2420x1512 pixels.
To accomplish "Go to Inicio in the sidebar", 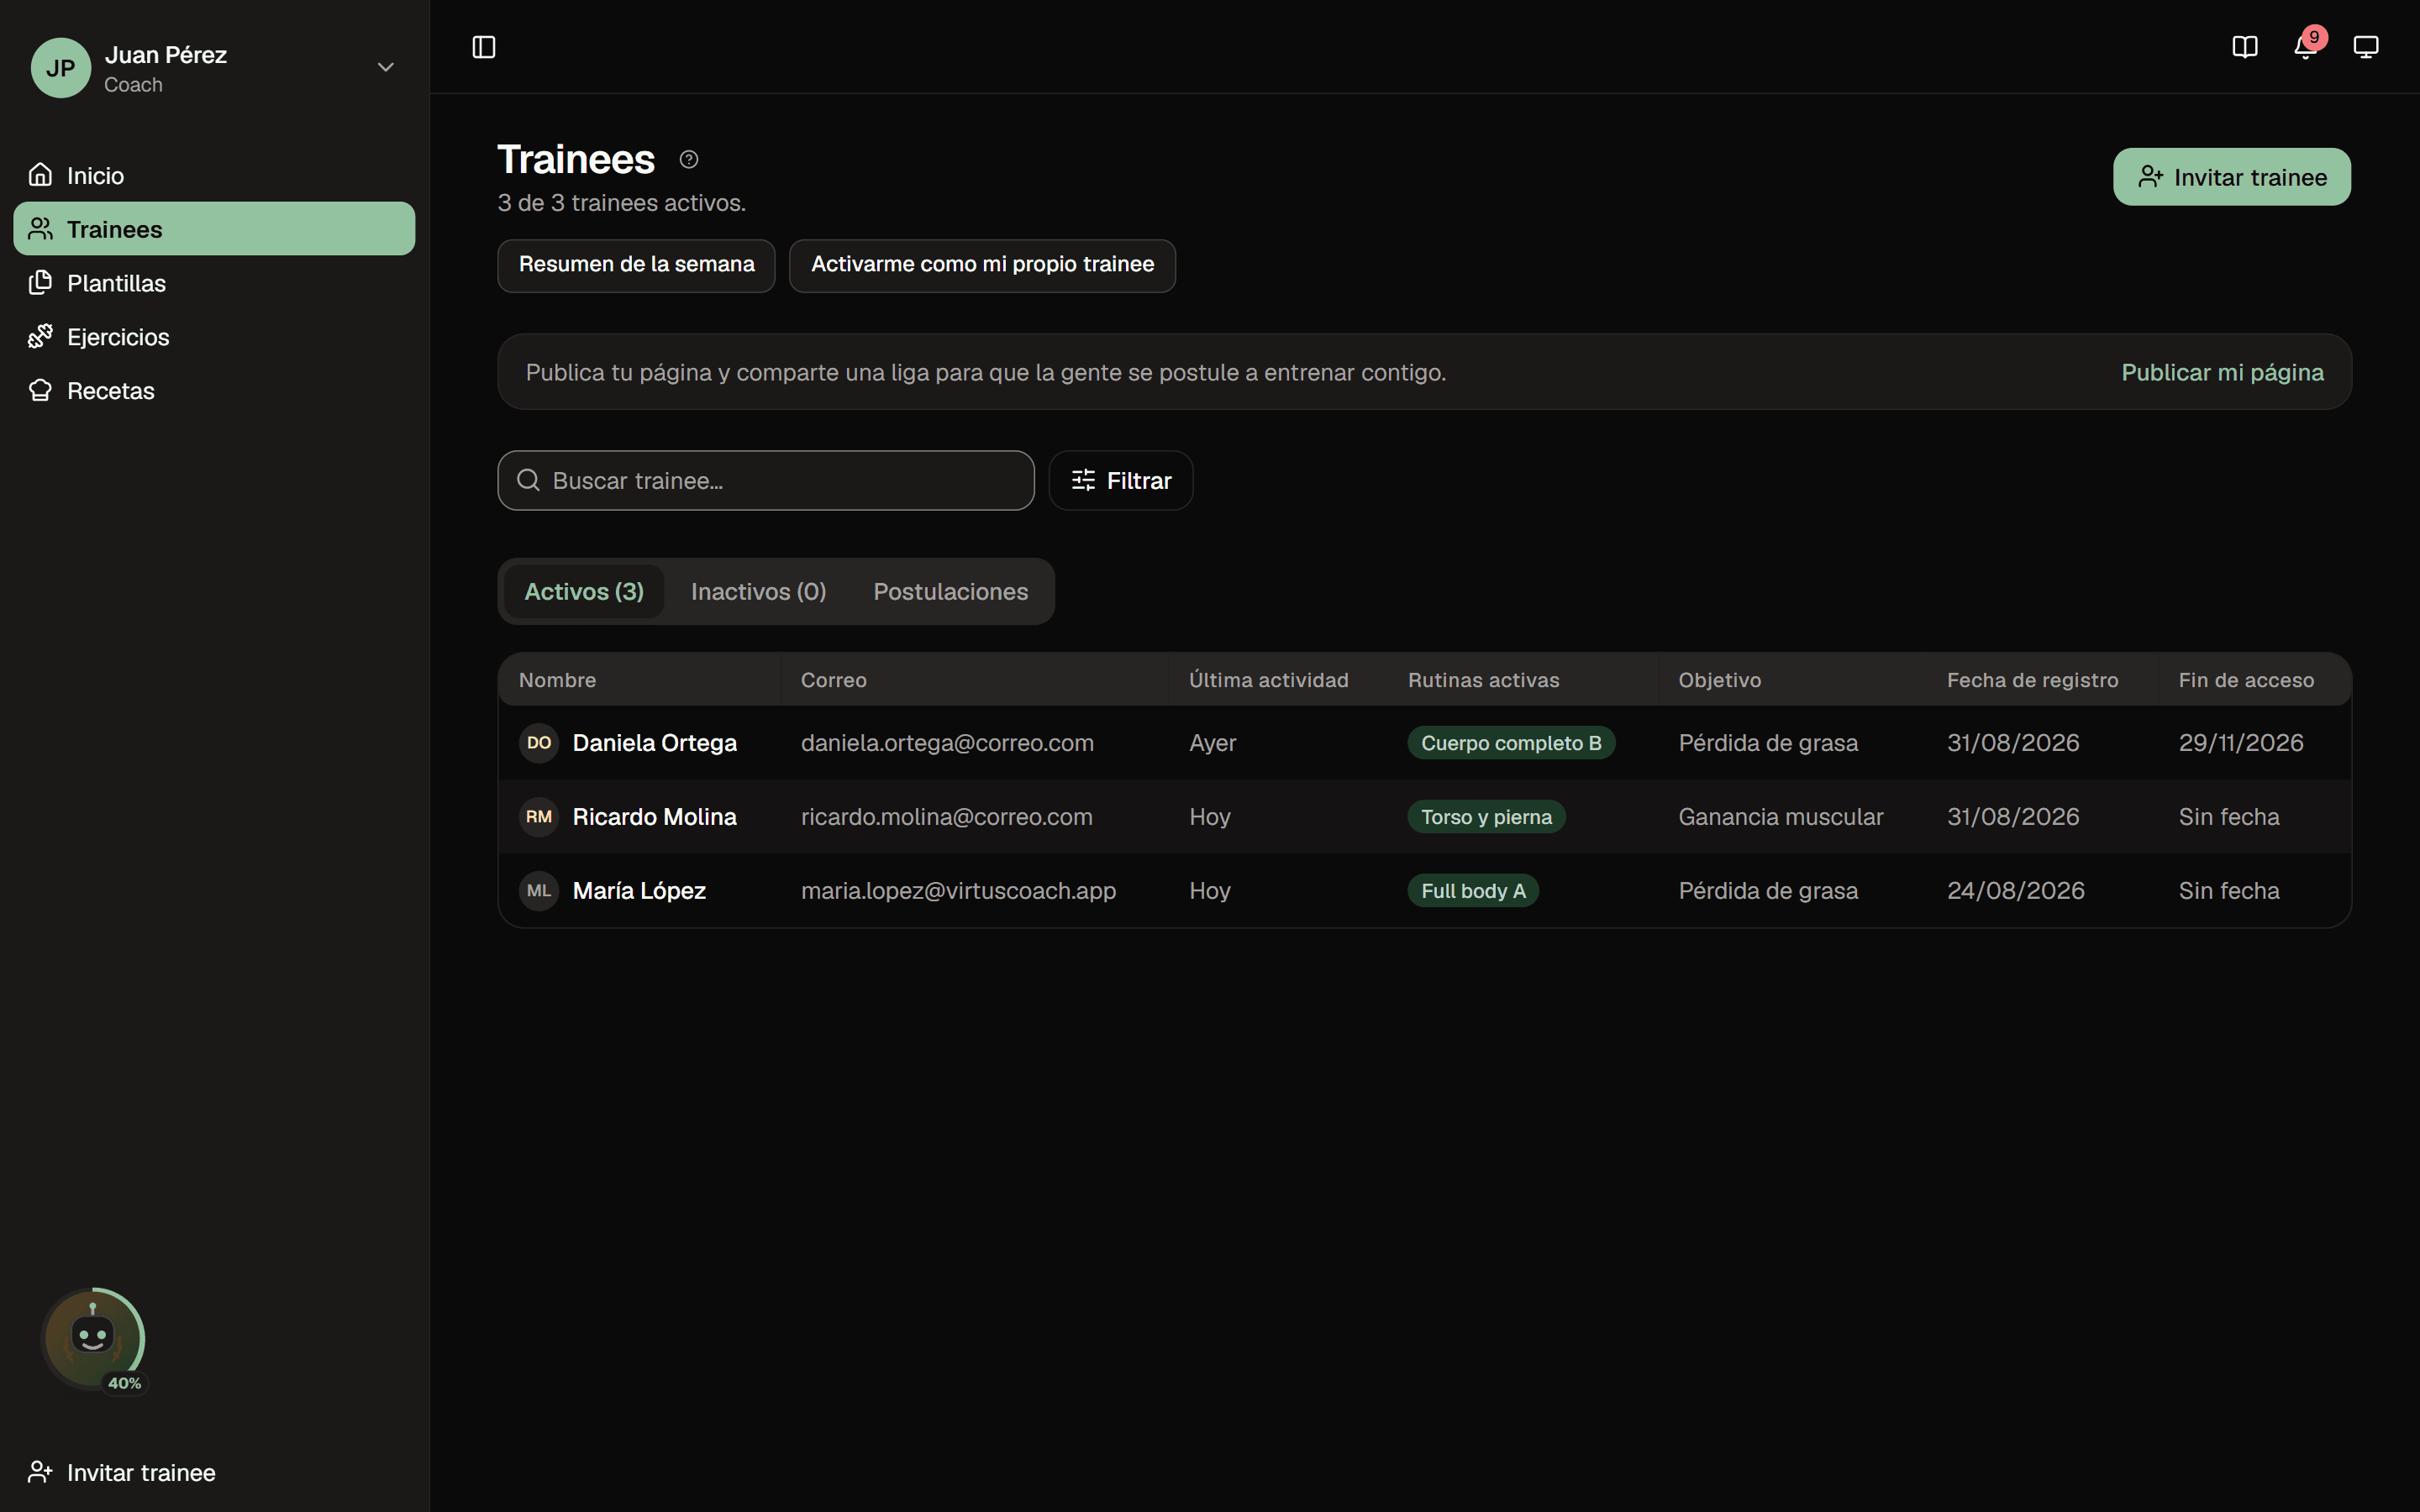I will pos(214,175).
